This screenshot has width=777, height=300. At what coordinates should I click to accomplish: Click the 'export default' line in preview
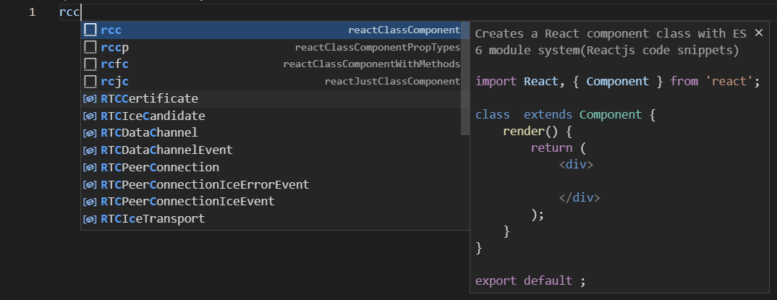tap(530, 281)
